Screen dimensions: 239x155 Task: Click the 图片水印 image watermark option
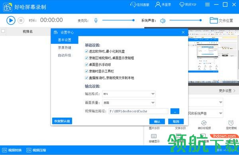[154, 128]
